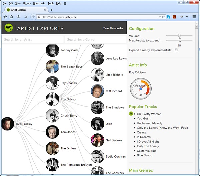This screenshot has width=200, height=176.
Task: Select Chuck Berry artist photo
Action: [x=52, y=116]
